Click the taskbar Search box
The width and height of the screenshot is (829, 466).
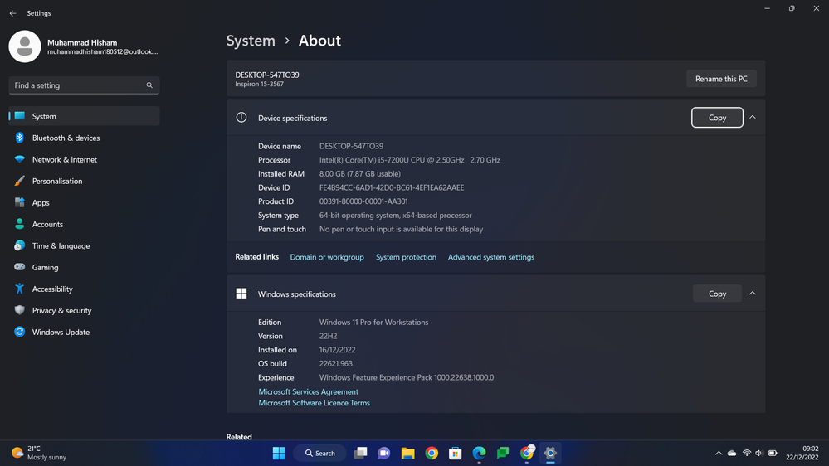coord(319,453)
